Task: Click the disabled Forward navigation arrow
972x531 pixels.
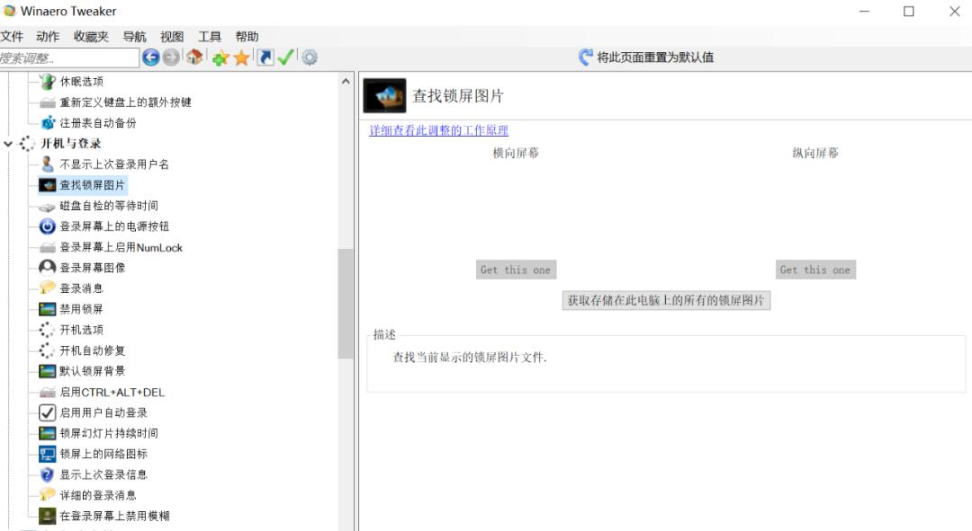Action: (170, 57)
